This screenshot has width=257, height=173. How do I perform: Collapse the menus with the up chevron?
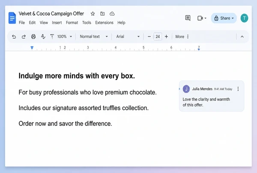(x=242, y=36)
